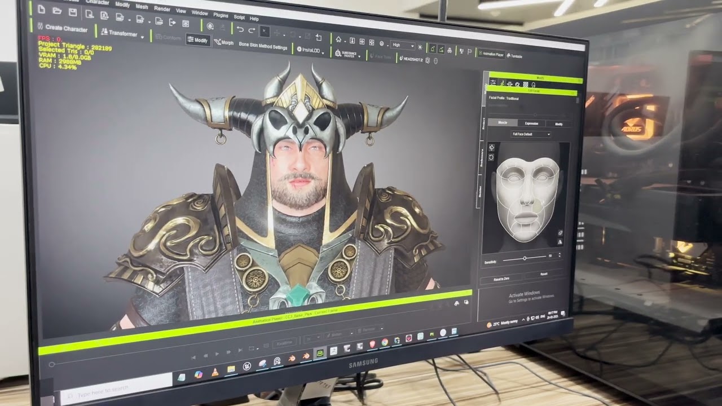Click the weather widget in taskbar
The height and width of the screenshot is (406, 722).
[x=502, y=324]
